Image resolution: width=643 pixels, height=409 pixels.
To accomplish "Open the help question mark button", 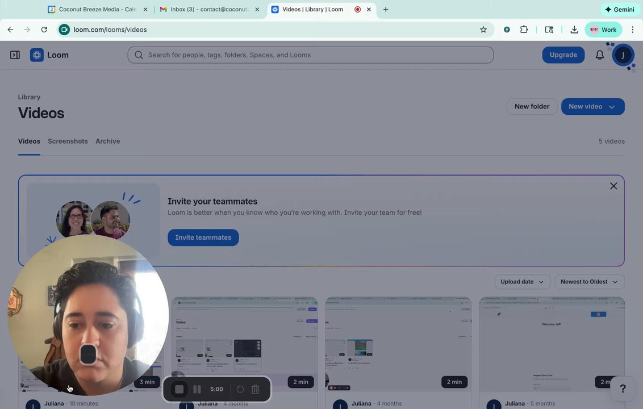I will [623, 389].
